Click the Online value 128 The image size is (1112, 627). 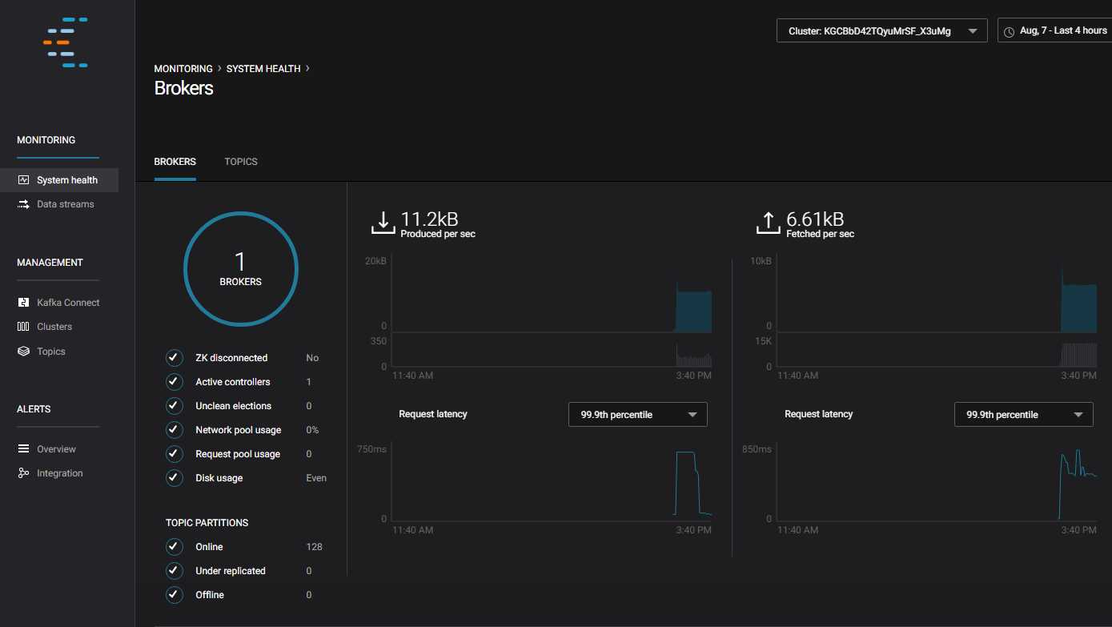coord(314,547)
